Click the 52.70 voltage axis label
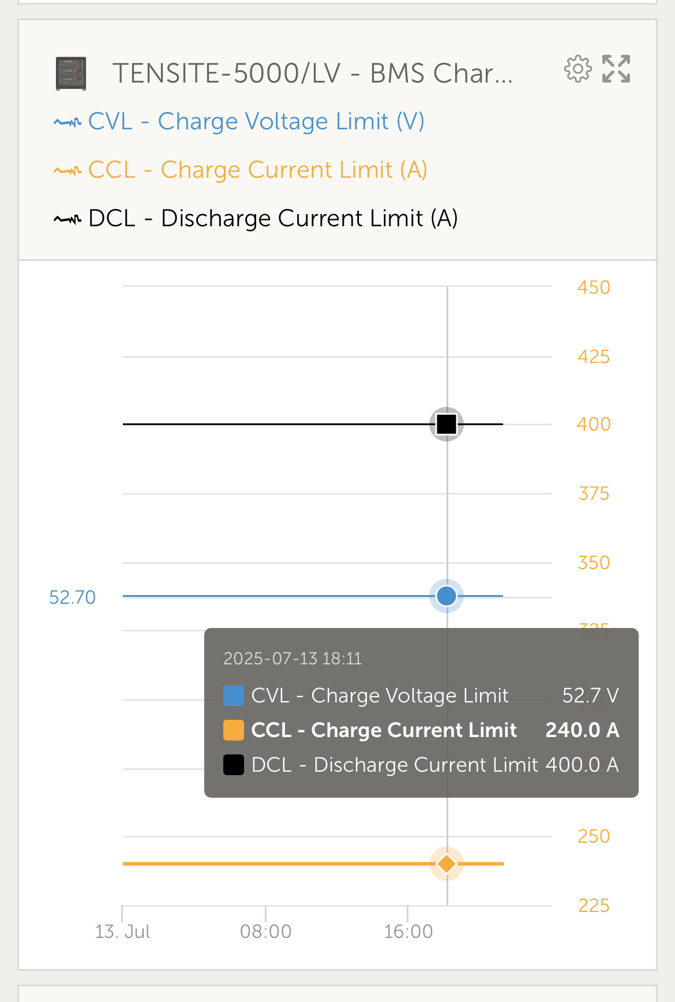The image size is (675, 1002). click(x=73, y=597)
